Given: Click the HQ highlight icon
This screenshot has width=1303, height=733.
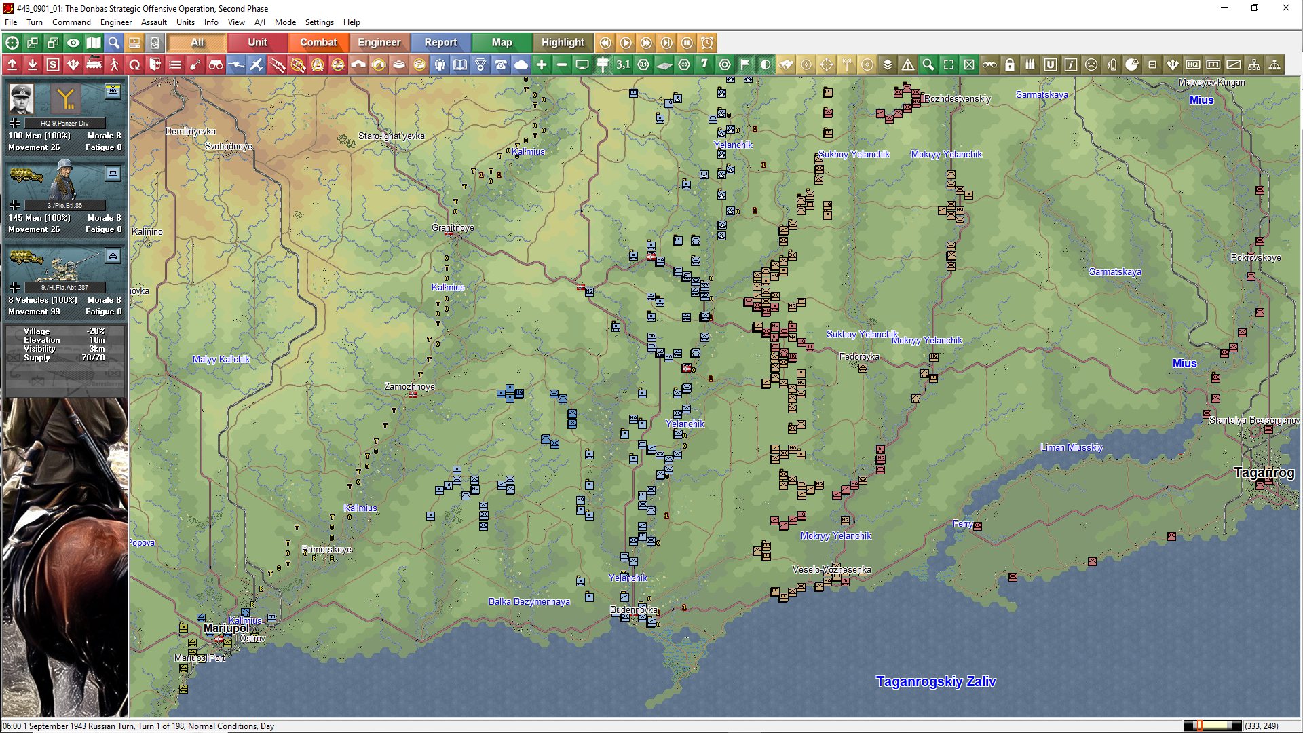Looking at the screenshot, I should (x=1193, y=64).
